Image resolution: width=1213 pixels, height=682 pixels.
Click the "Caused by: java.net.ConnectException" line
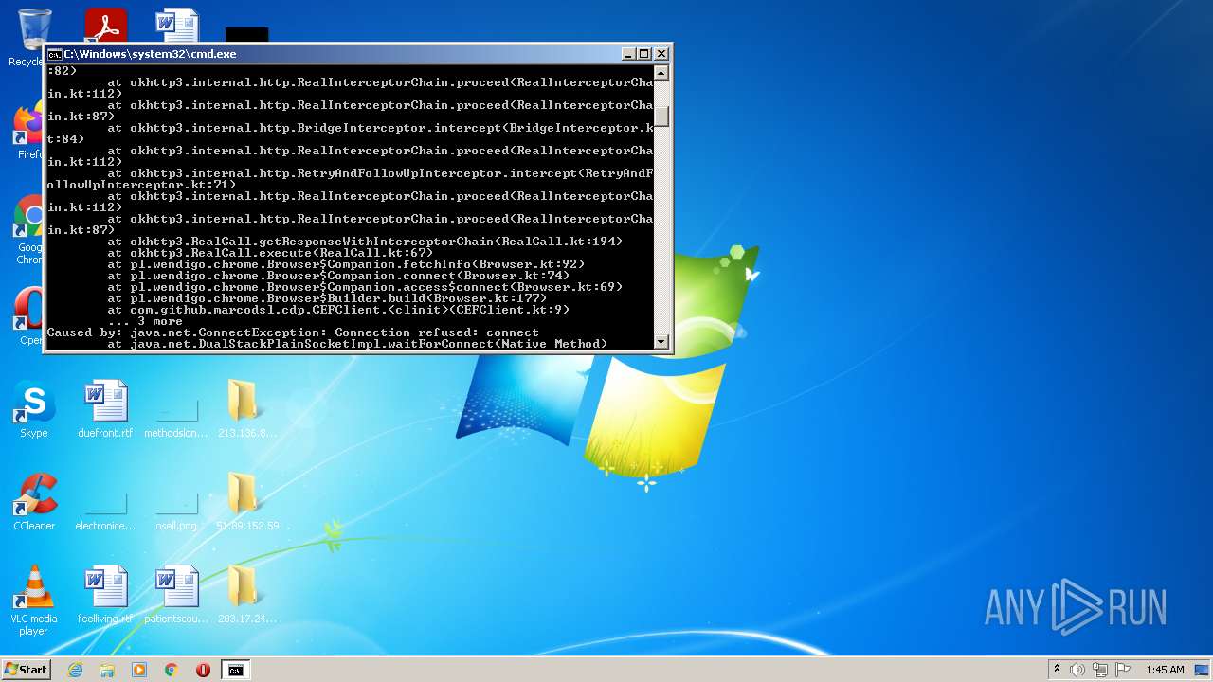click(293, 332)
